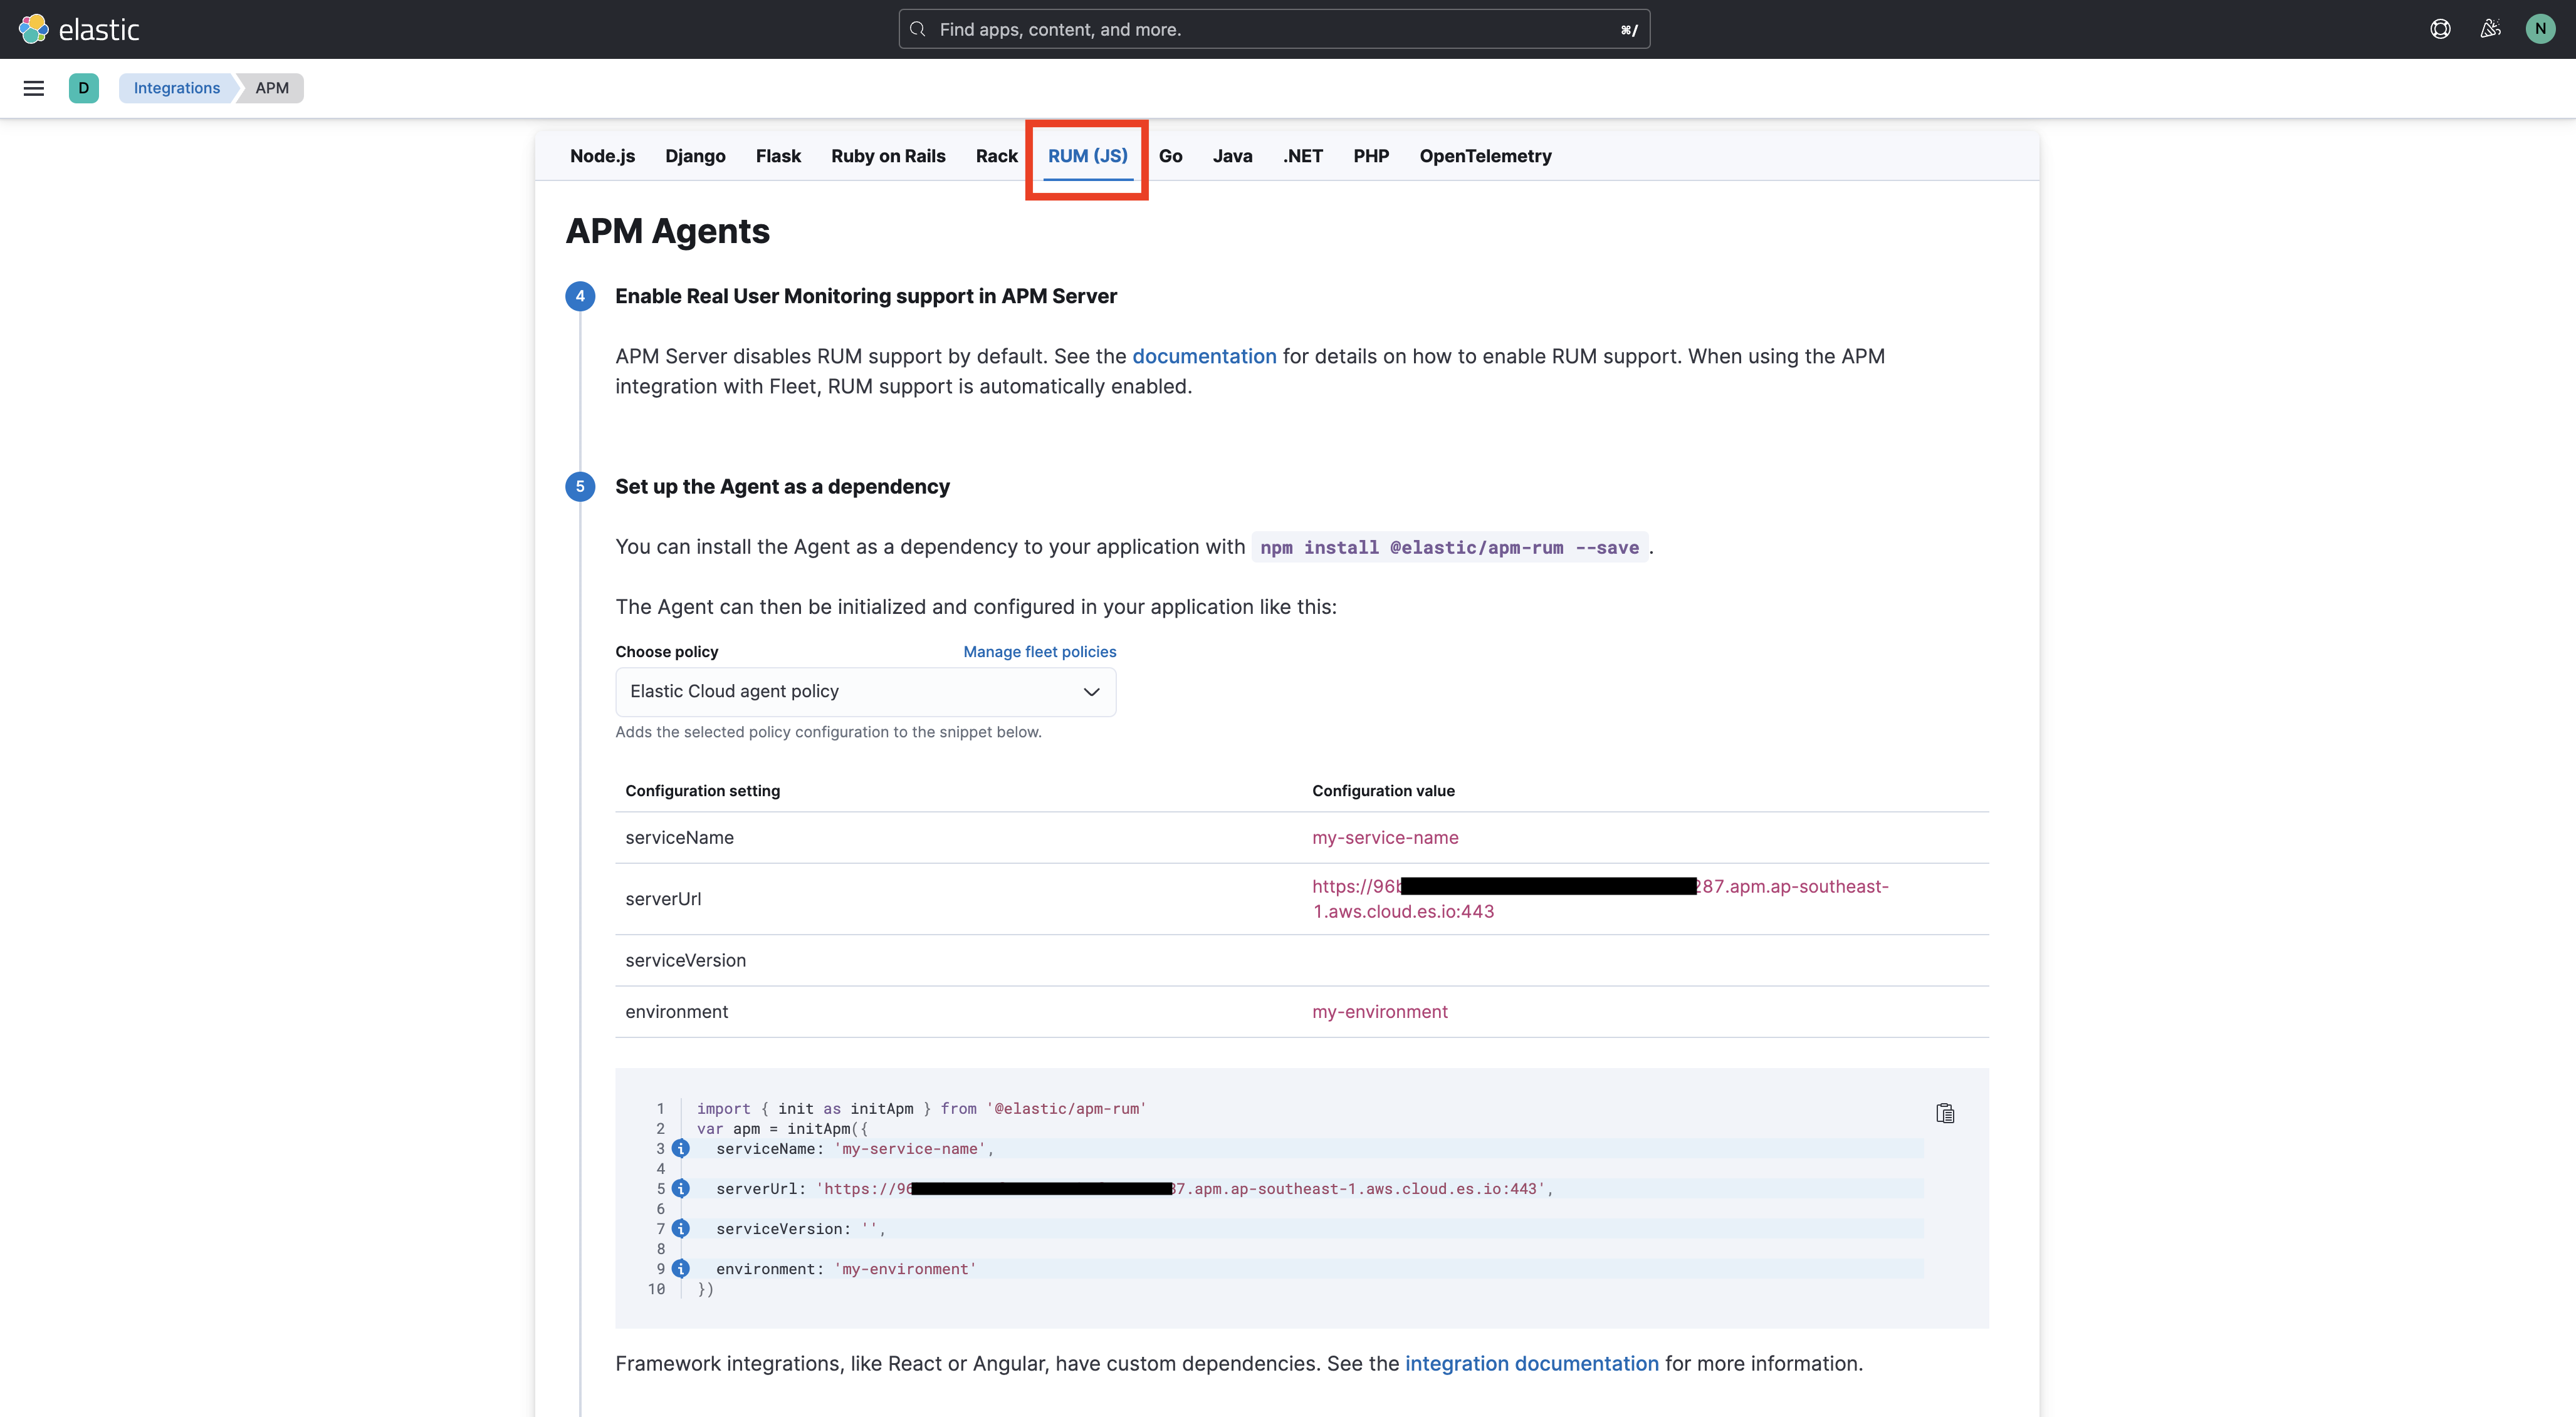The height and width of the screenshot is (1417, 2576).
Task: Copy the code snippet using the clipboard icon
Action: coord(1945,1112)
